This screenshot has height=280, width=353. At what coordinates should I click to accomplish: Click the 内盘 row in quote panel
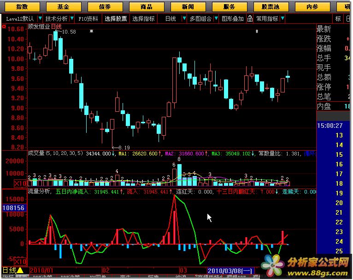333,106
